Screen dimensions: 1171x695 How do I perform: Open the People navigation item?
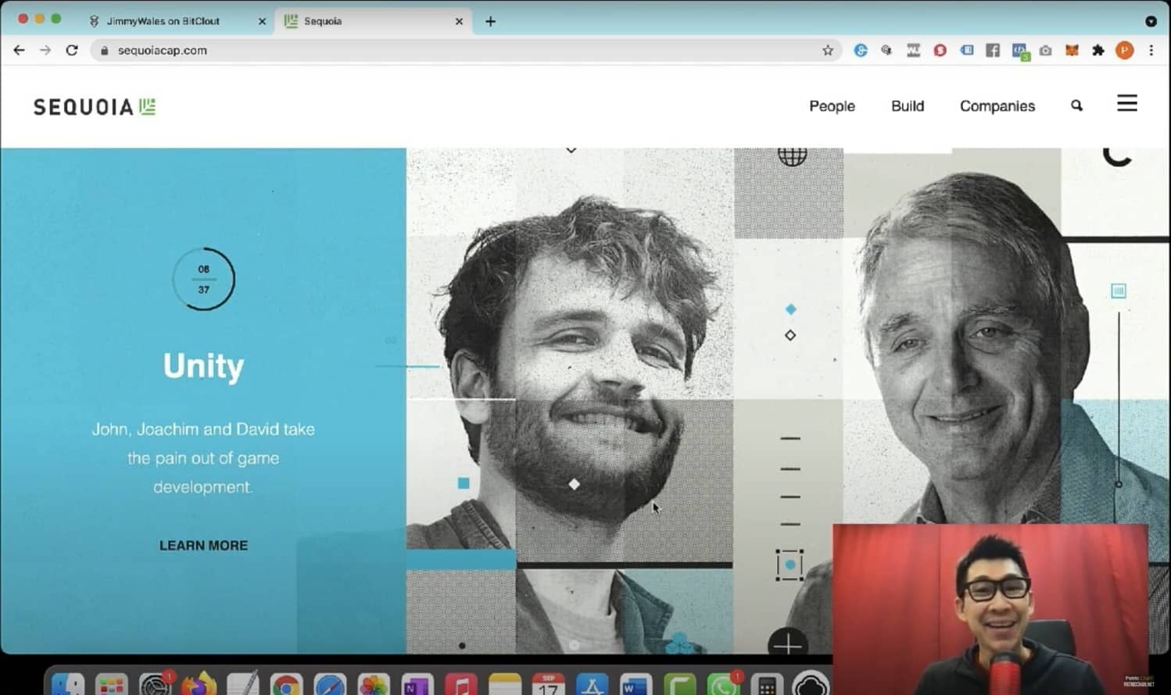coord(832,106)
